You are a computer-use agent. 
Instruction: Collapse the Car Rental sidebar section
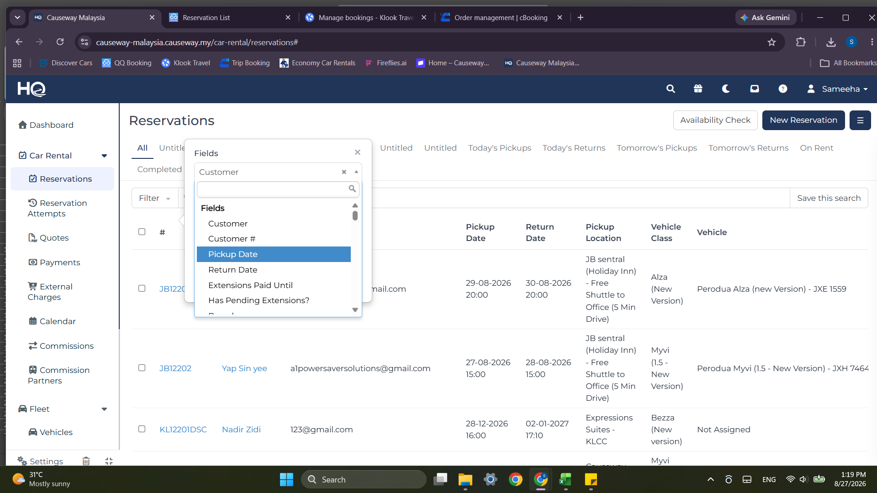104,156
